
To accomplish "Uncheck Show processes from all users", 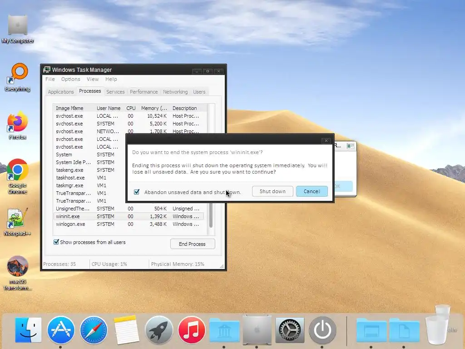I will coord(56,242).
